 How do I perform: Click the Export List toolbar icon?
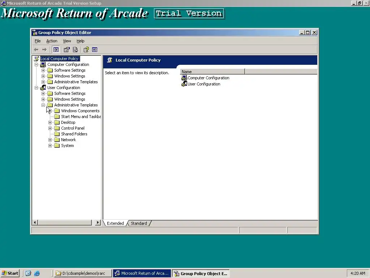pos(75,50)
